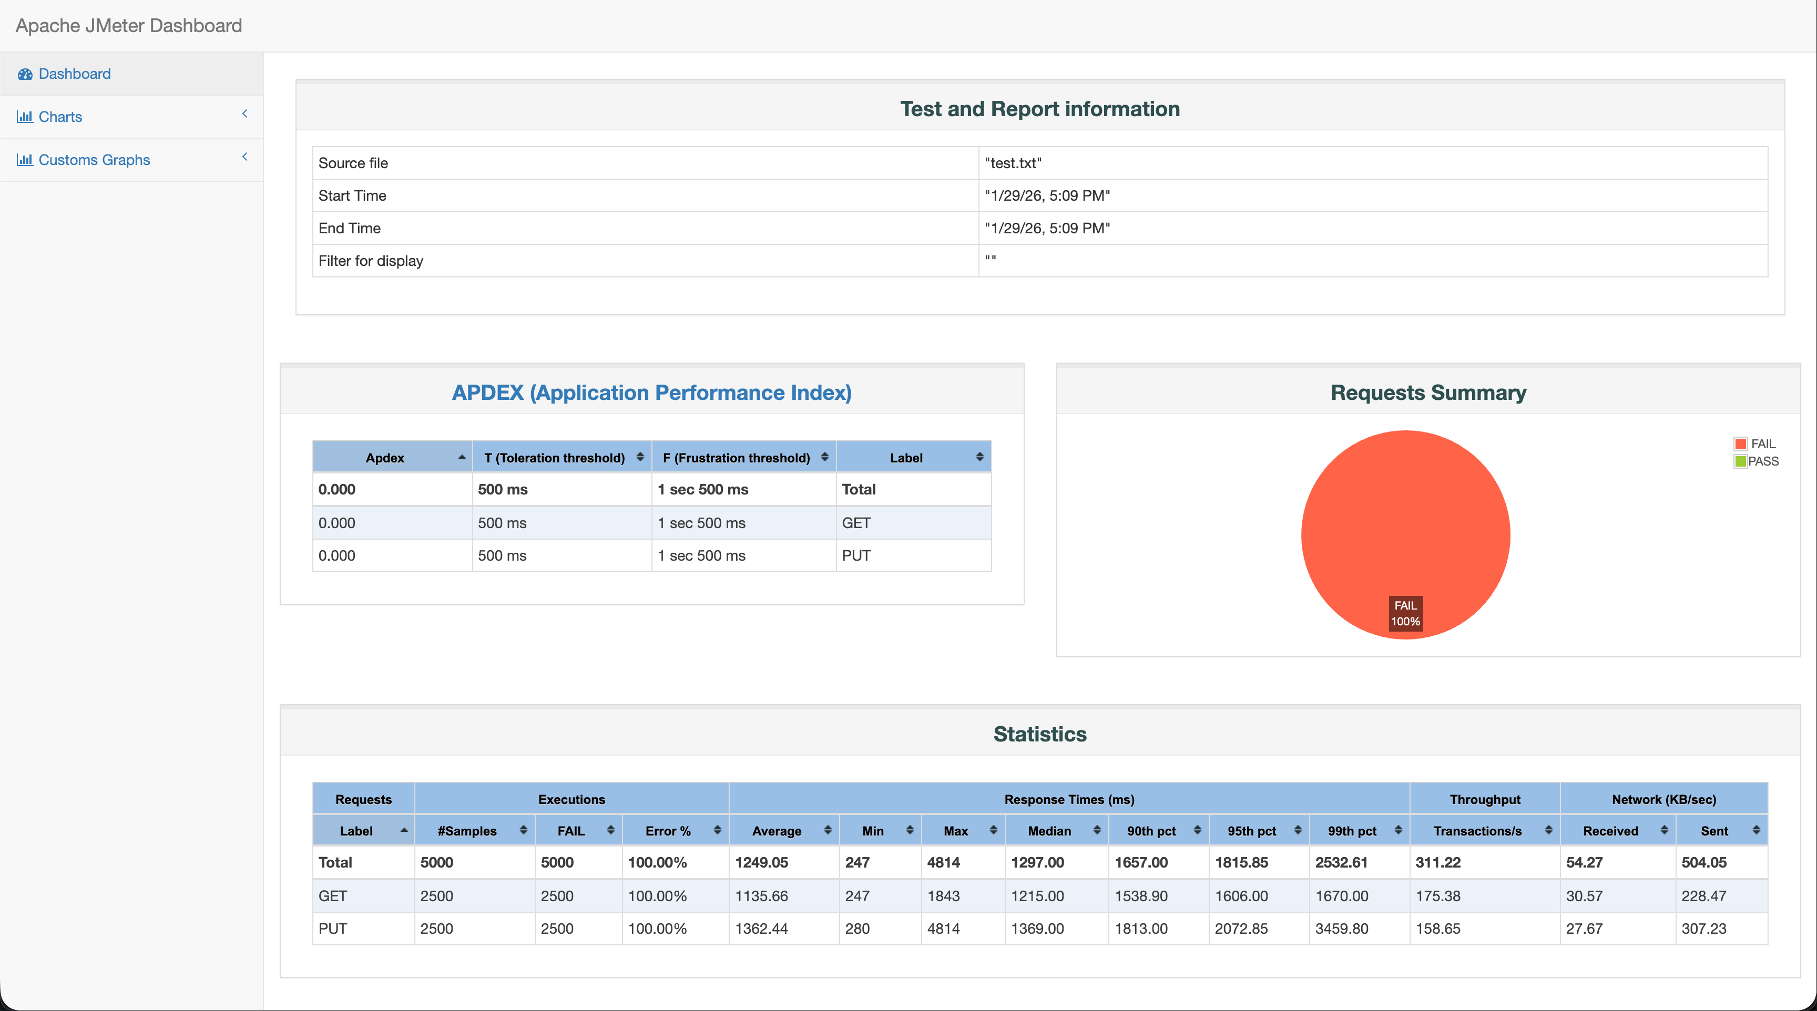
Task: Click sort icon on Transactions/s column
Action: pos(1548,831)
